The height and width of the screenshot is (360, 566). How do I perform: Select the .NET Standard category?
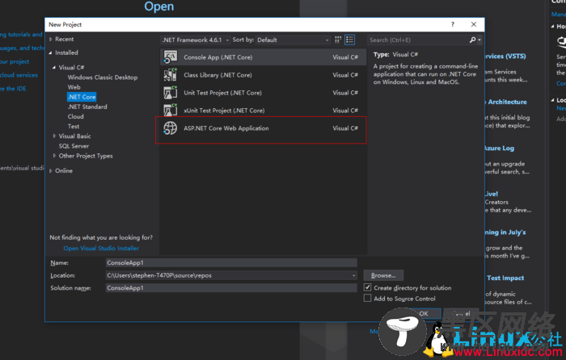87,107
